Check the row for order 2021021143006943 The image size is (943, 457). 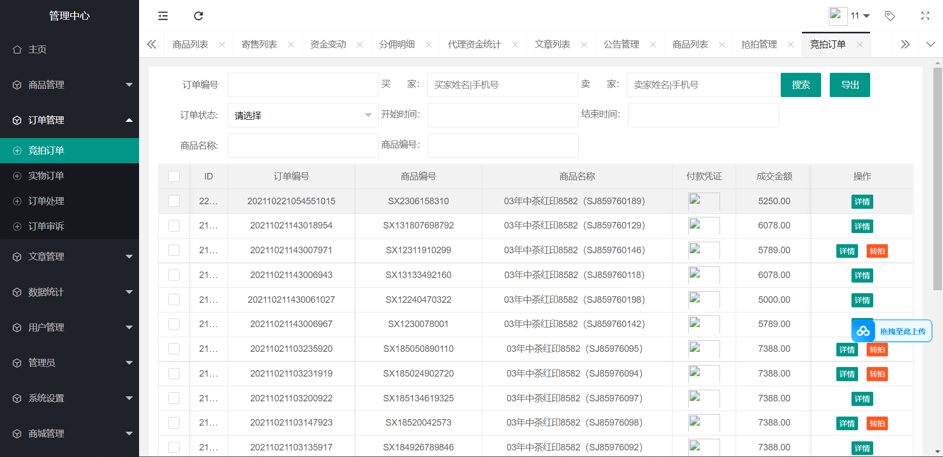tap(174, 275)
